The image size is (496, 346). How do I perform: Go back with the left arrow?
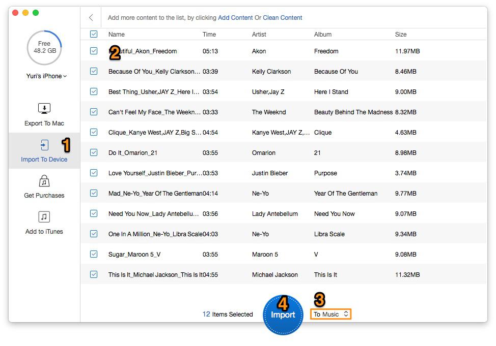coord(91,17)
